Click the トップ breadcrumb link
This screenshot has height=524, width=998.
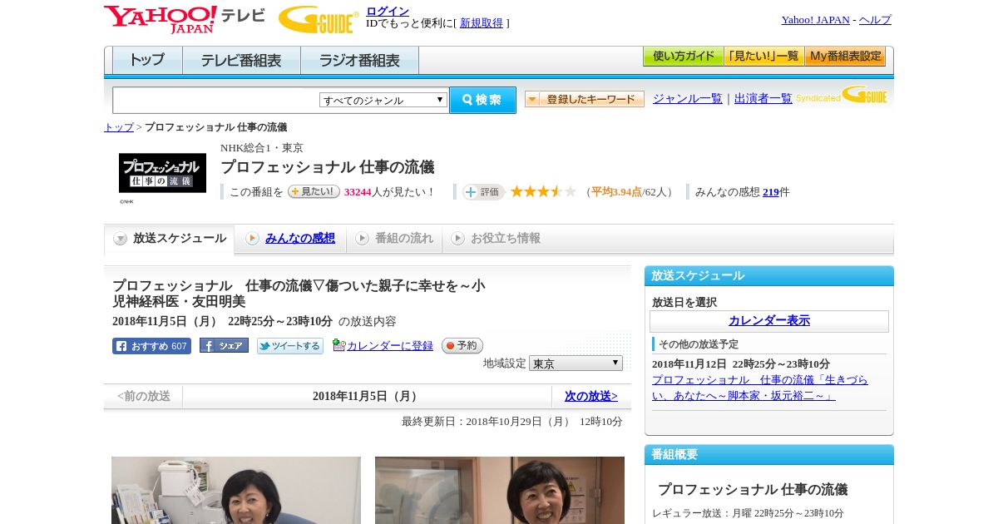tap(118, 127)
